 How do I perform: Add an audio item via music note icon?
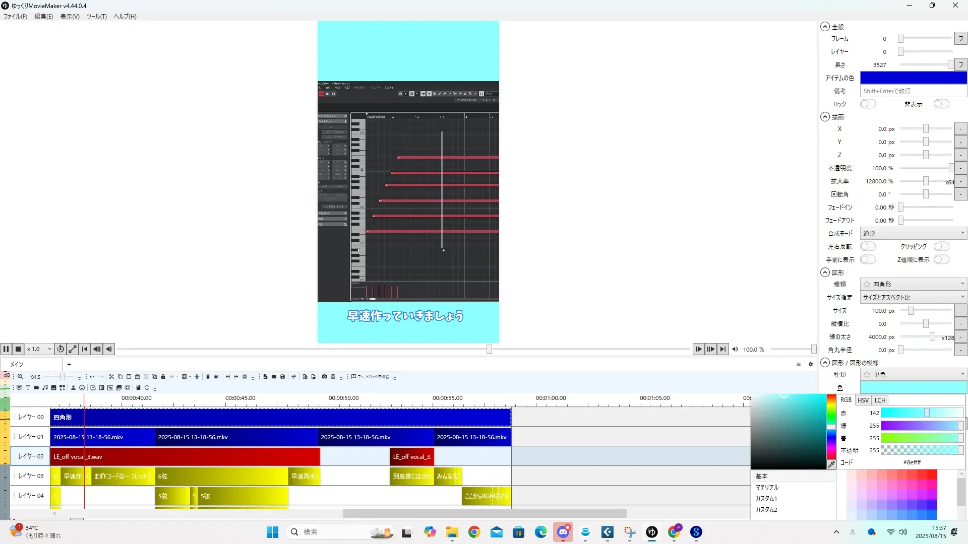point(45,388)
